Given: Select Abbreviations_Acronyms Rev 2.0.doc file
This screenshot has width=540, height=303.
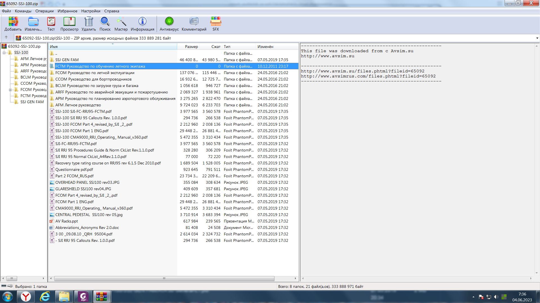Looking at the screenshot, I should tap(174, 228).
